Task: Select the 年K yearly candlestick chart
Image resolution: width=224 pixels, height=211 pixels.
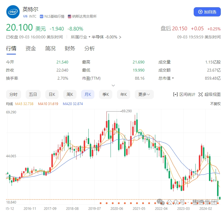Action: (124, 94)
